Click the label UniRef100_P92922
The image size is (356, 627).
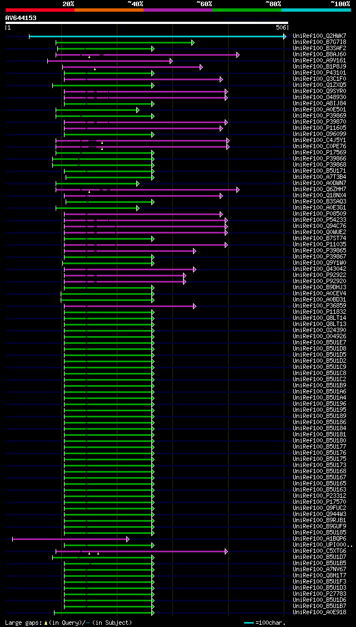pyautogui.click(x=319, y=275)
